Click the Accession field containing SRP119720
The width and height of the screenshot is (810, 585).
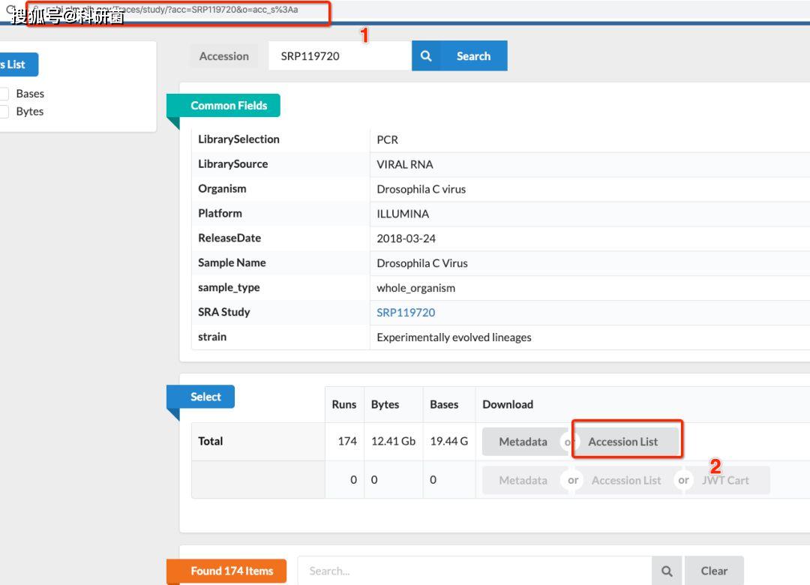[339, 56]
